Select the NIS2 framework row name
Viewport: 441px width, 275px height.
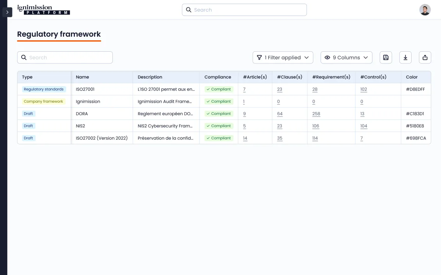[80, 126]
